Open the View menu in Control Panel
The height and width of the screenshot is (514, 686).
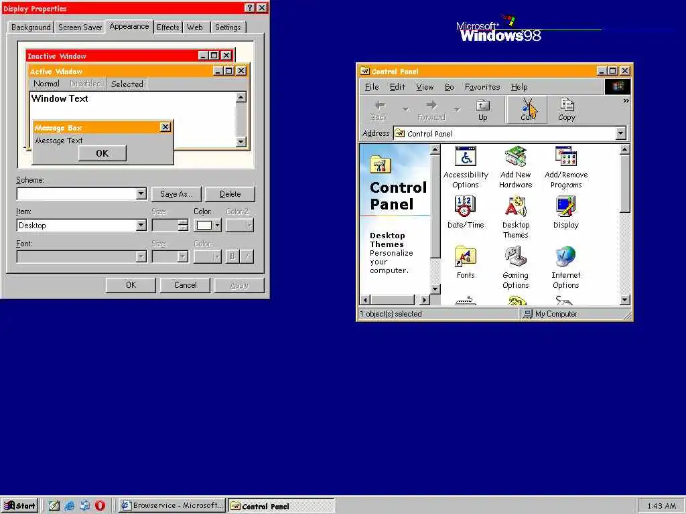click(x=425, y=87)
